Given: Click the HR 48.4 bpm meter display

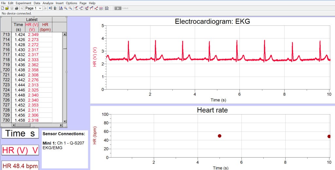Looking at the screenshot, I should (20, 166).
